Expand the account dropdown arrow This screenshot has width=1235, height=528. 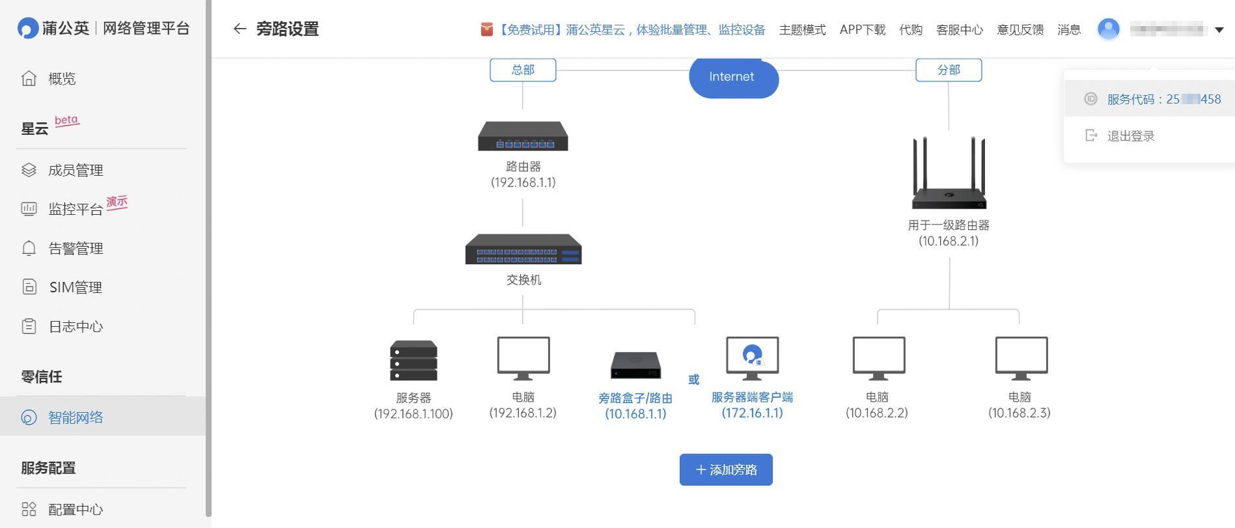pos(1219,30)
